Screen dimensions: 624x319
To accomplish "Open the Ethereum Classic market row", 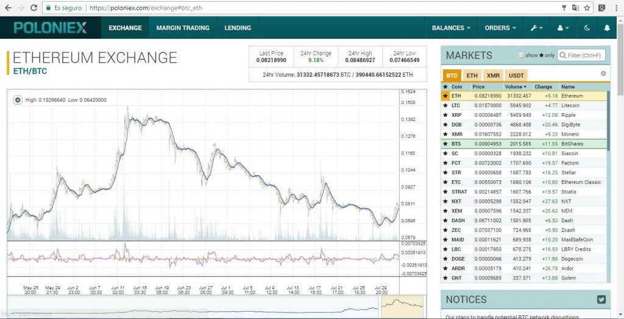I will [525, 182].
